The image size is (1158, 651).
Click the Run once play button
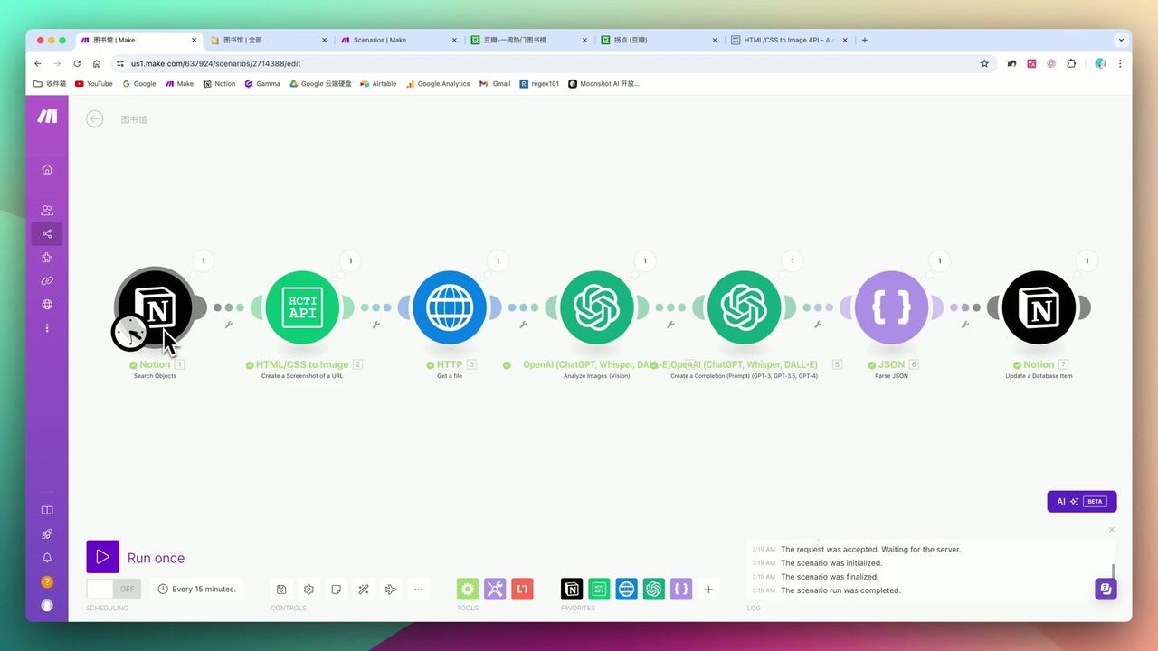102,557
